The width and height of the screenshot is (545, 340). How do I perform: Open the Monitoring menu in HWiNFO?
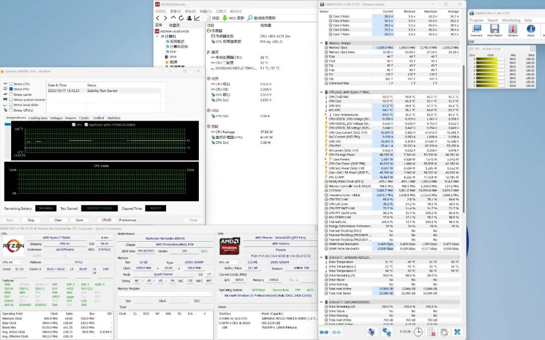click(511, 20)
